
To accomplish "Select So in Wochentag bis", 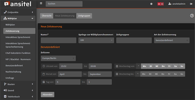I will point(182,74).
